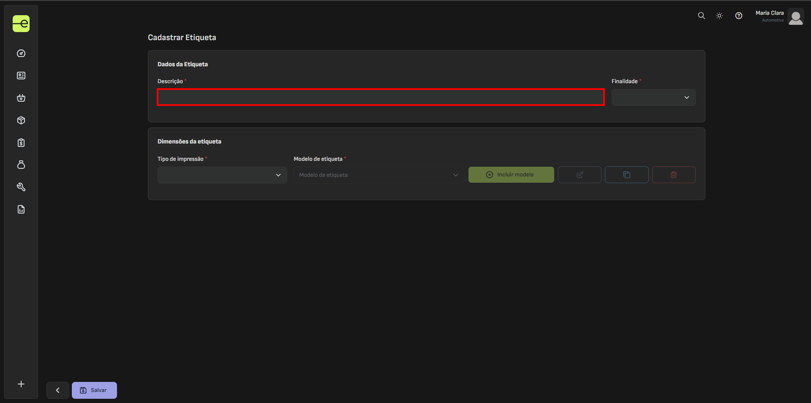Click the Finalidade field label
This screenshot has height=403, width=811.
[x=625, y=81]
